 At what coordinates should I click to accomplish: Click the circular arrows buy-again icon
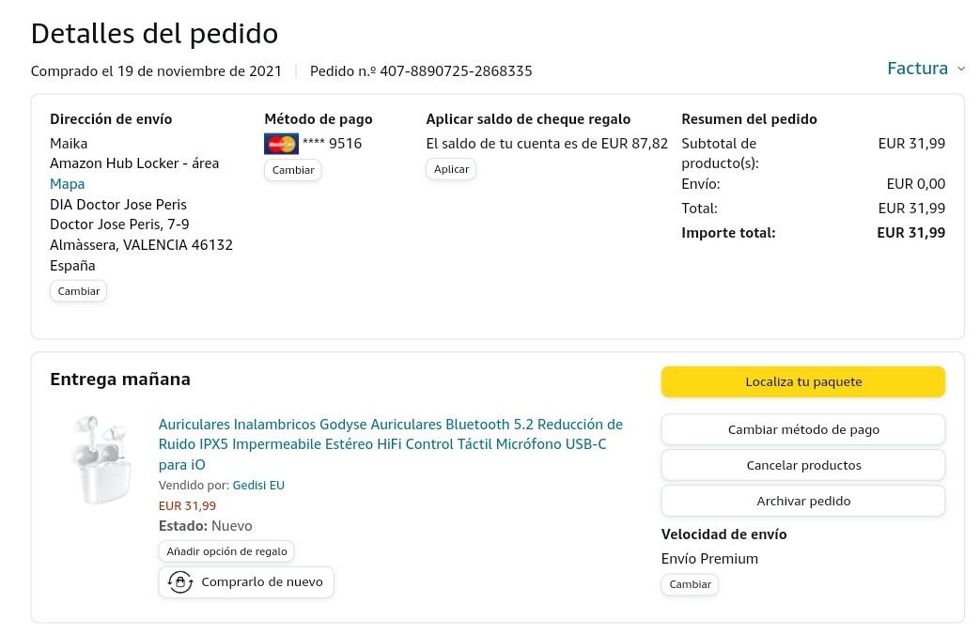click(x=180, y=582)
